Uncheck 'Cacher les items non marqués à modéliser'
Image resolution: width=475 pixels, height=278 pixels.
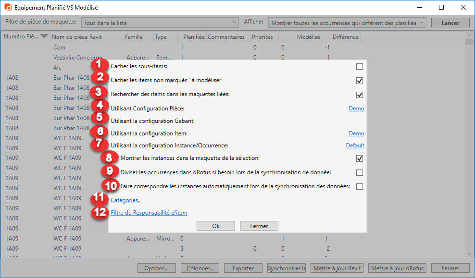tap(360, 80)
